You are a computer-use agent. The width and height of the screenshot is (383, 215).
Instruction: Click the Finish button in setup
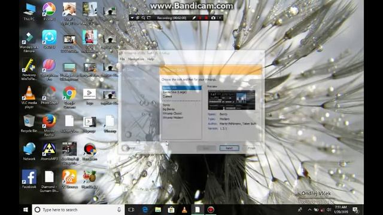tap(251, 148)
